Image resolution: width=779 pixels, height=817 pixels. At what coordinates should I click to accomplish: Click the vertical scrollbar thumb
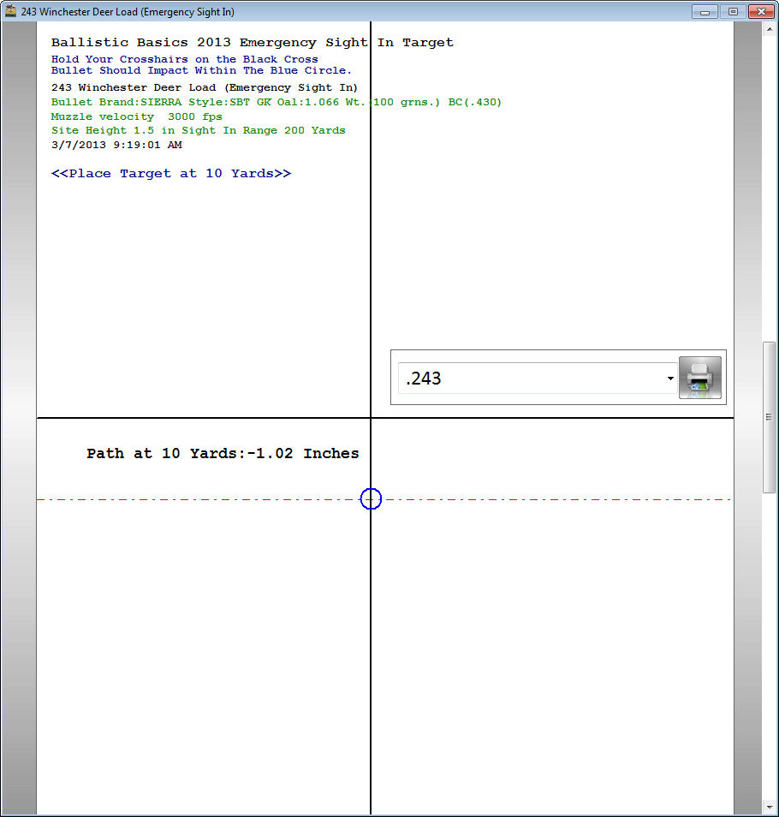[769, 416]
